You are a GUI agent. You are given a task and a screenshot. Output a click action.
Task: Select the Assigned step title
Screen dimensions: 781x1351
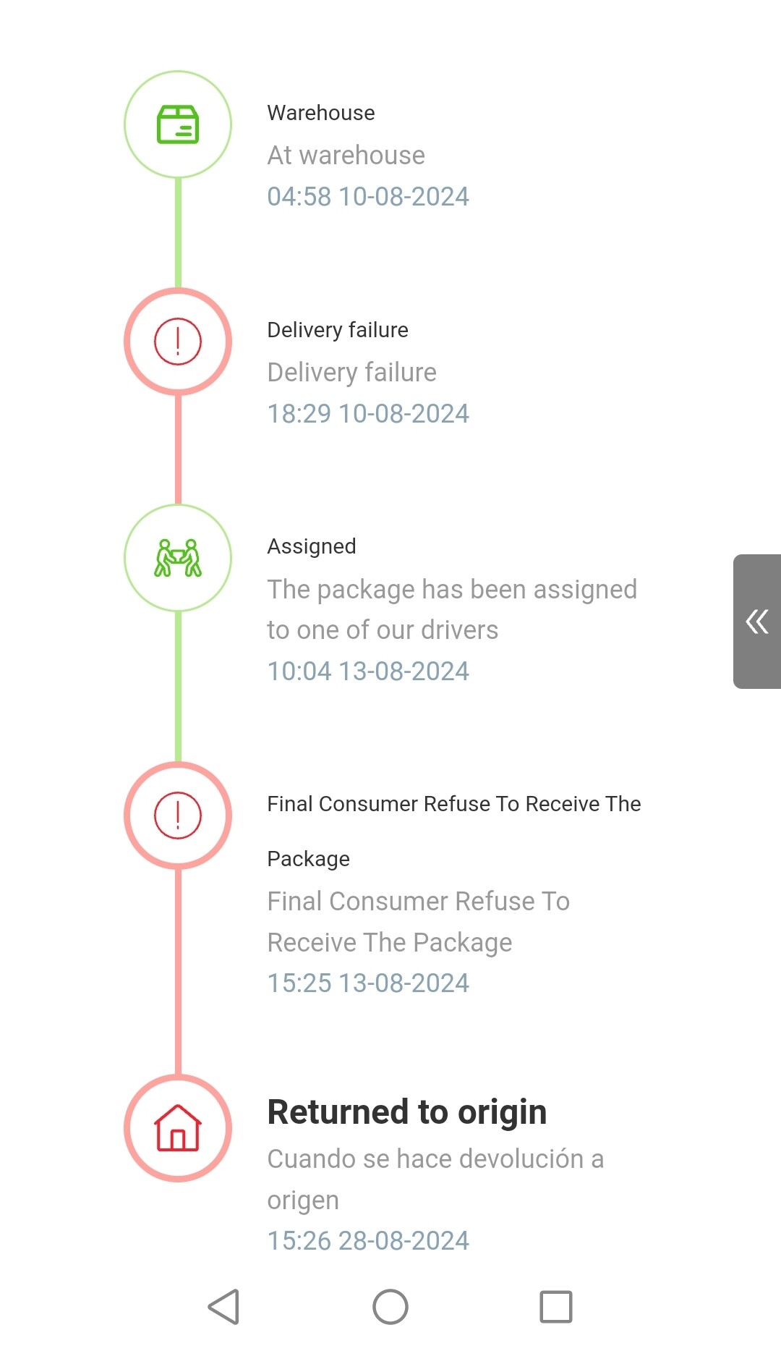[312, 547]
